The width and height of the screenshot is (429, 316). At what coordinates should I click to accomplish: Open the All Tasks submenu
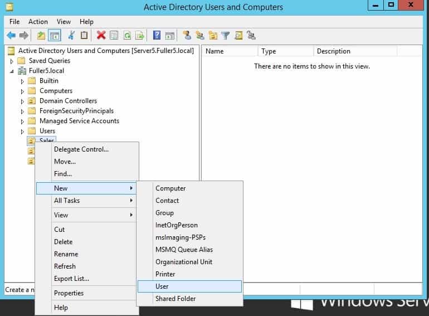pyautogui.click(x=86, y=201)
